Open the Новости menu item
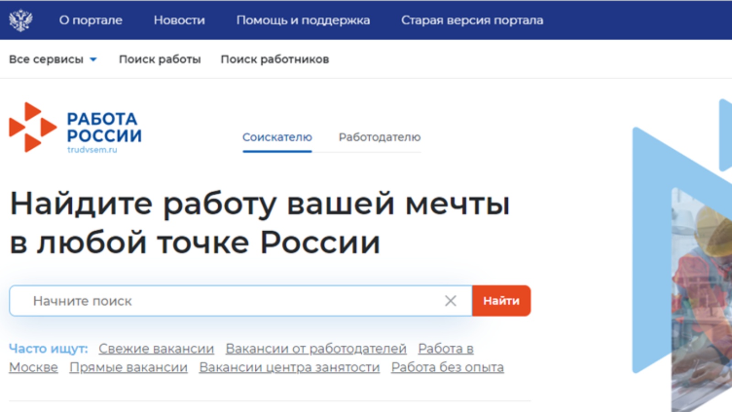This screenshot has height=412, width=732. pyautogui.click(x=179, y=20)
